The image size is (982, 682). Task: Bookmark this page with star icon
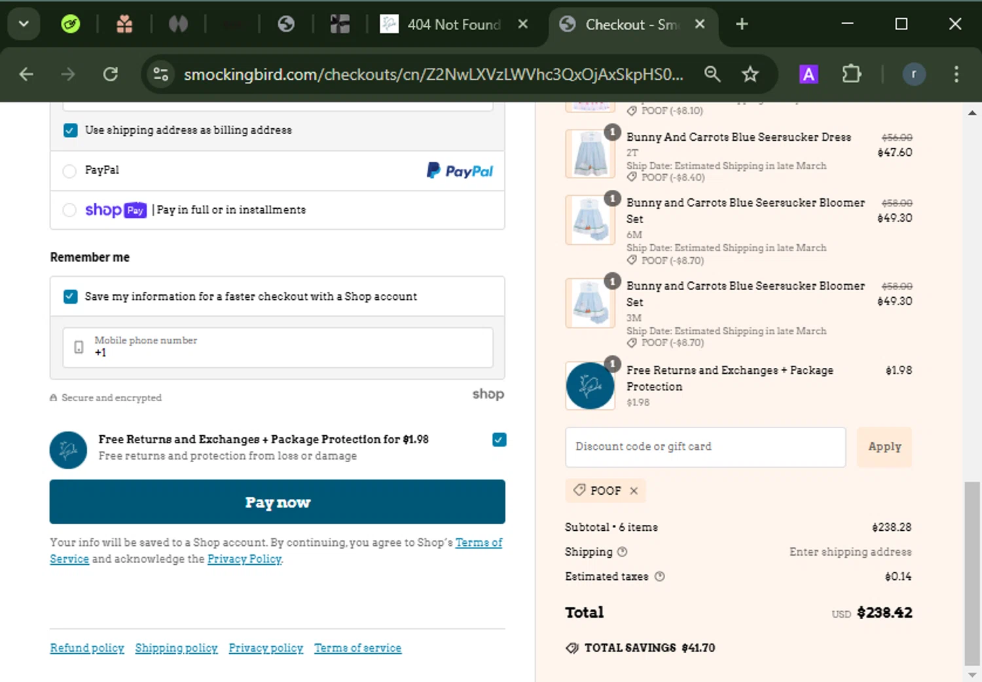750,74
